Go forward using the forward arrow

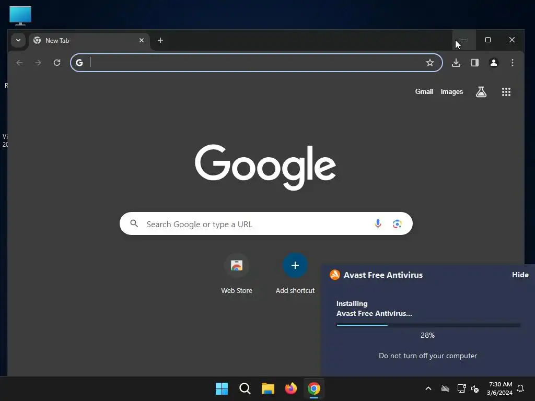pos(38,63)
